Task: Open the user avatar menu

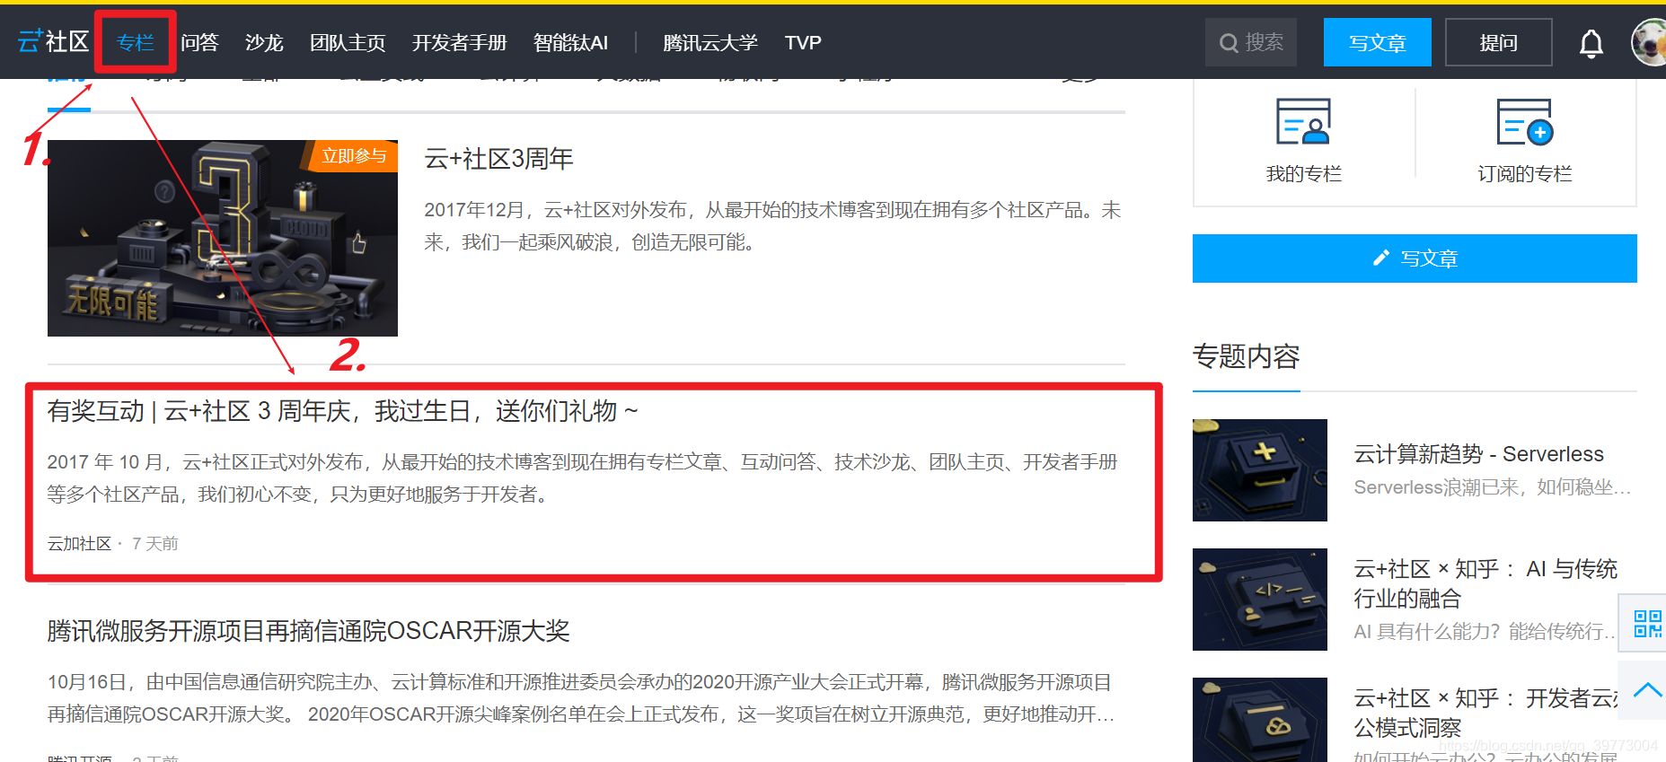Action: (1650, 42)
